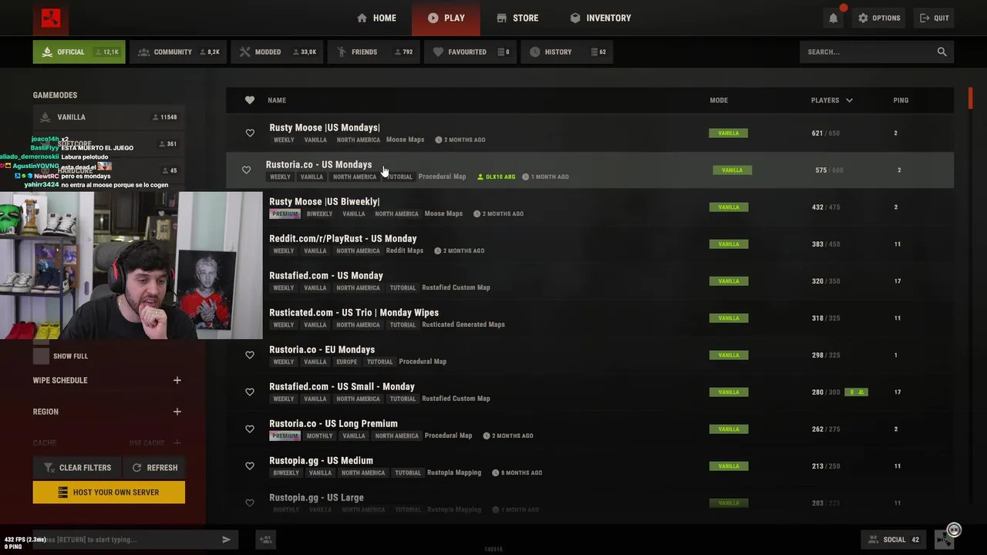Screen dimensions: 987x555
Task: Click PREMIUM tag on Rusty Moose Biweekly
Action: pos(285,214)
